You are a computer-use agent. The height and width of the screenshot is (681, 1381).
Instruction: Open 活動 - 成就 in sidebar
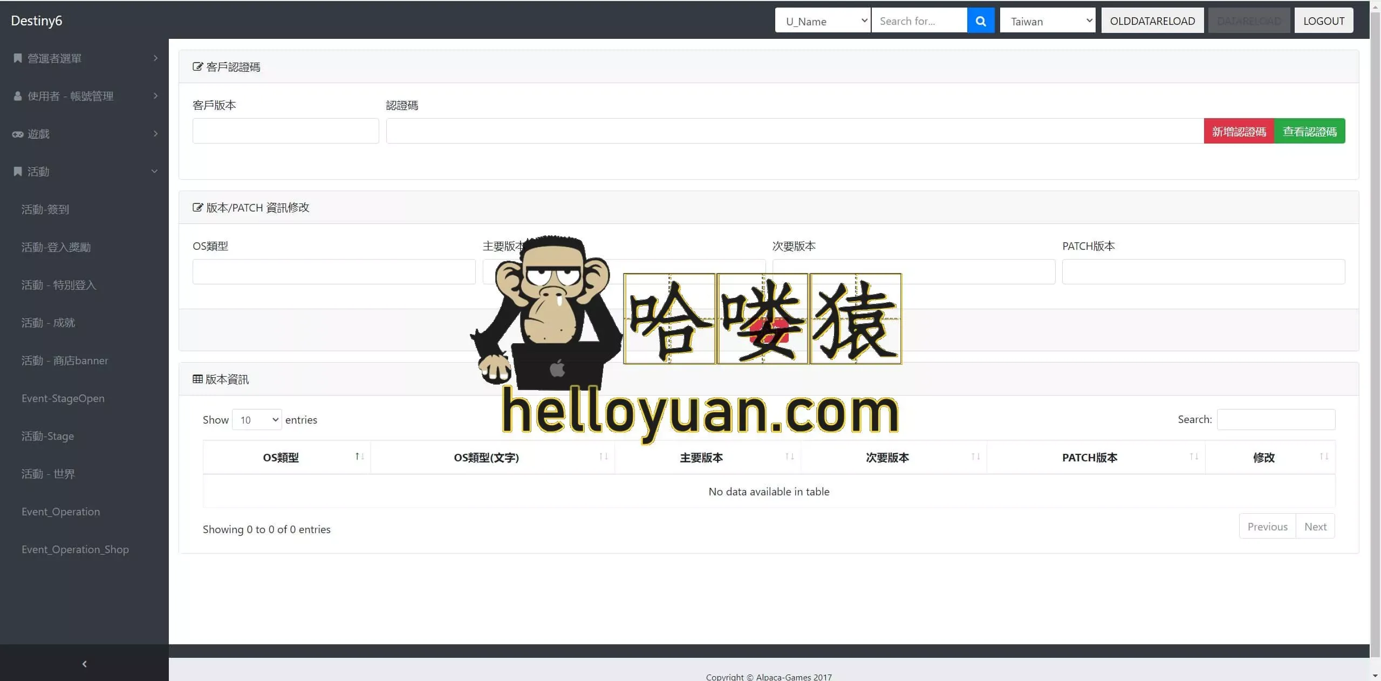click(x=48, y=323)
